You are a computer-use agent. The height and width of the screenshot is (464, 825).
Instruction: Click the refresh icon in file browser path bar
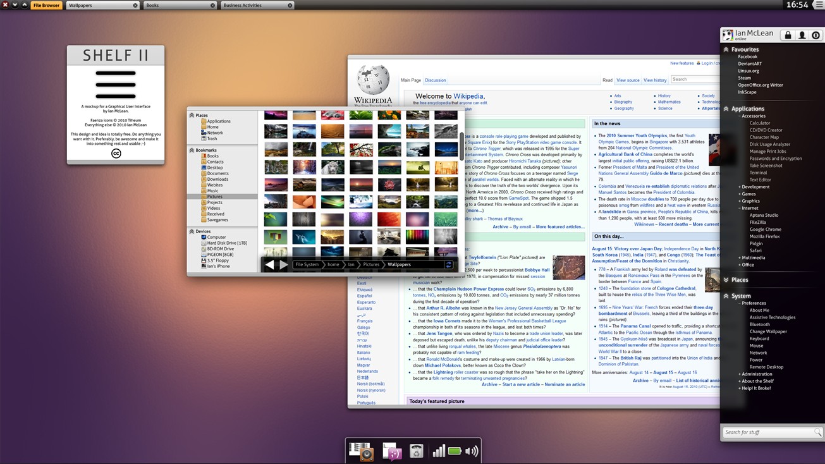tap(449, 265)
